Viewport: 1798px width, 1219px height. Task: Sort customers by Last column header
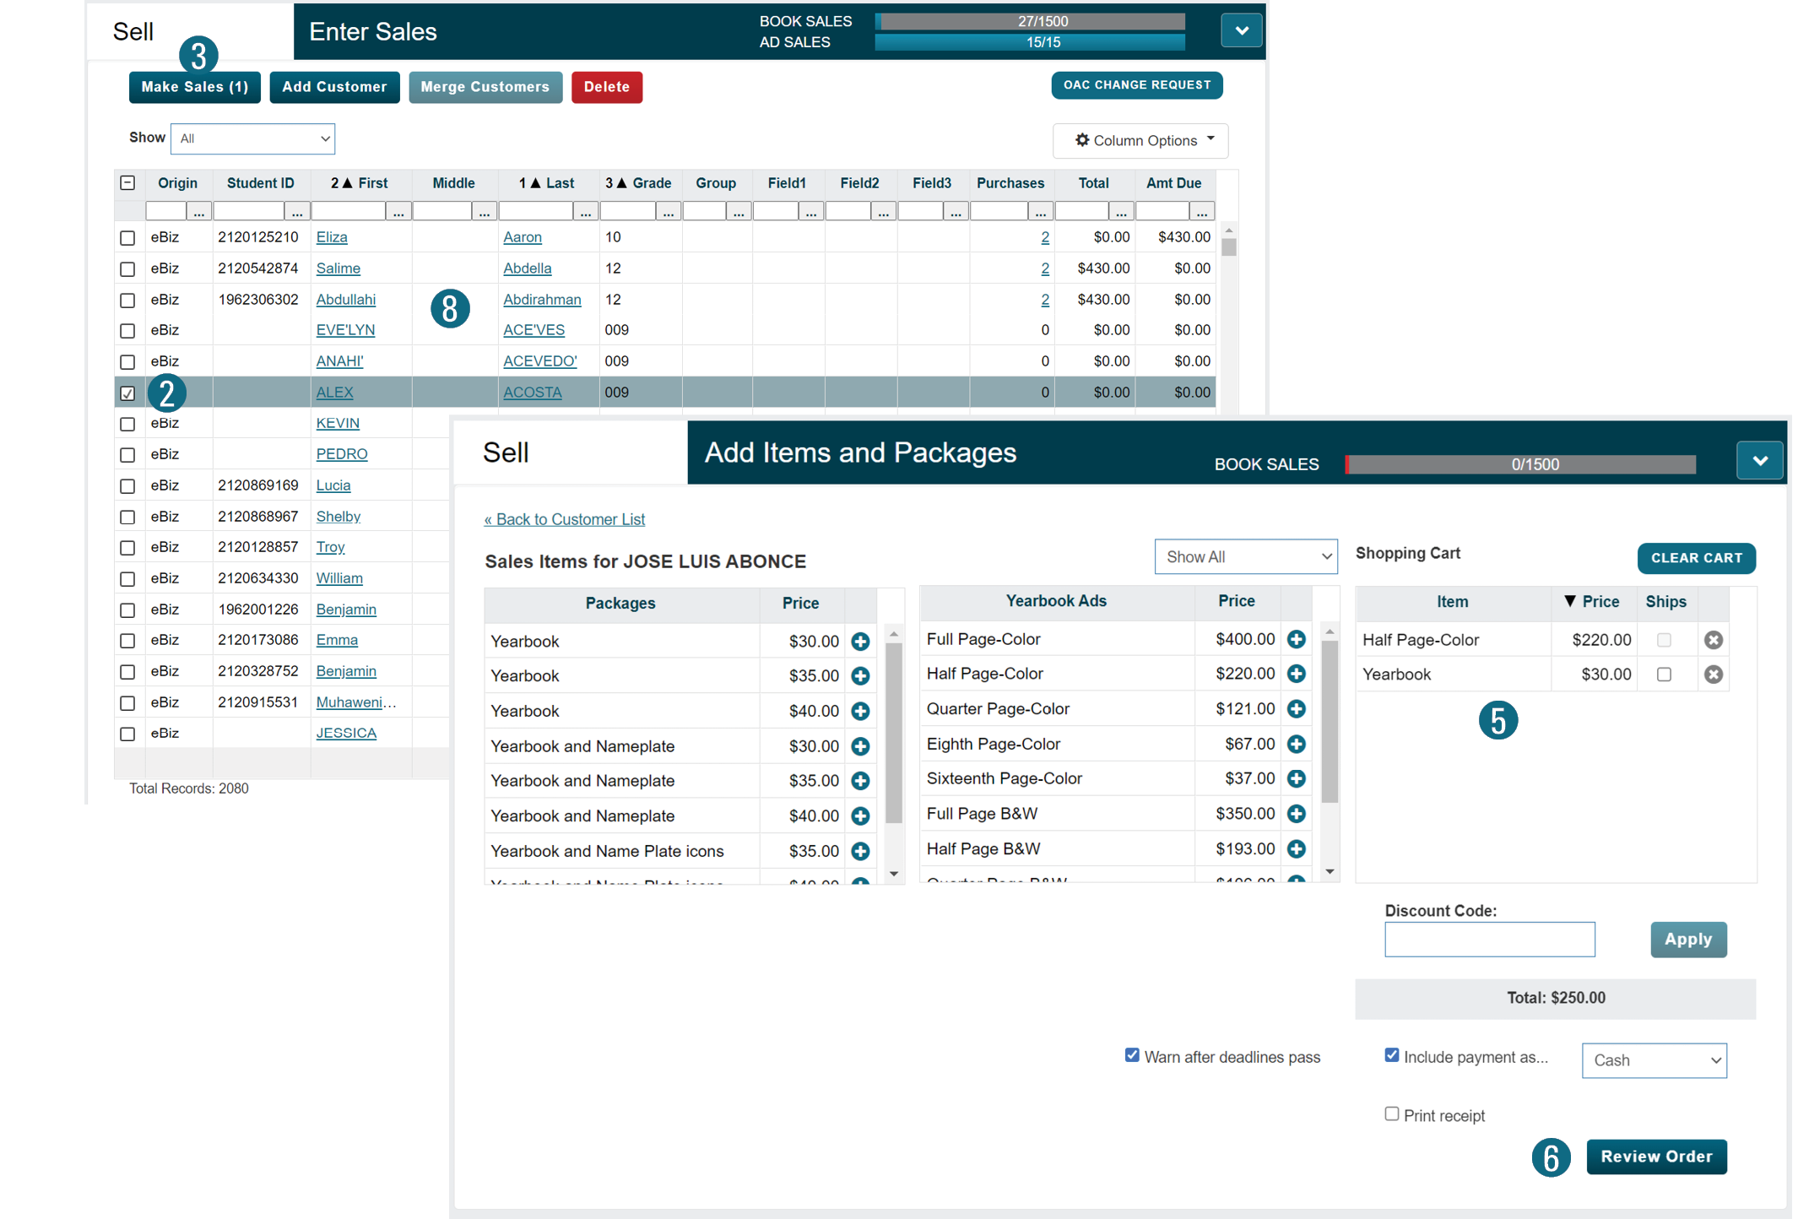(547, 183)
